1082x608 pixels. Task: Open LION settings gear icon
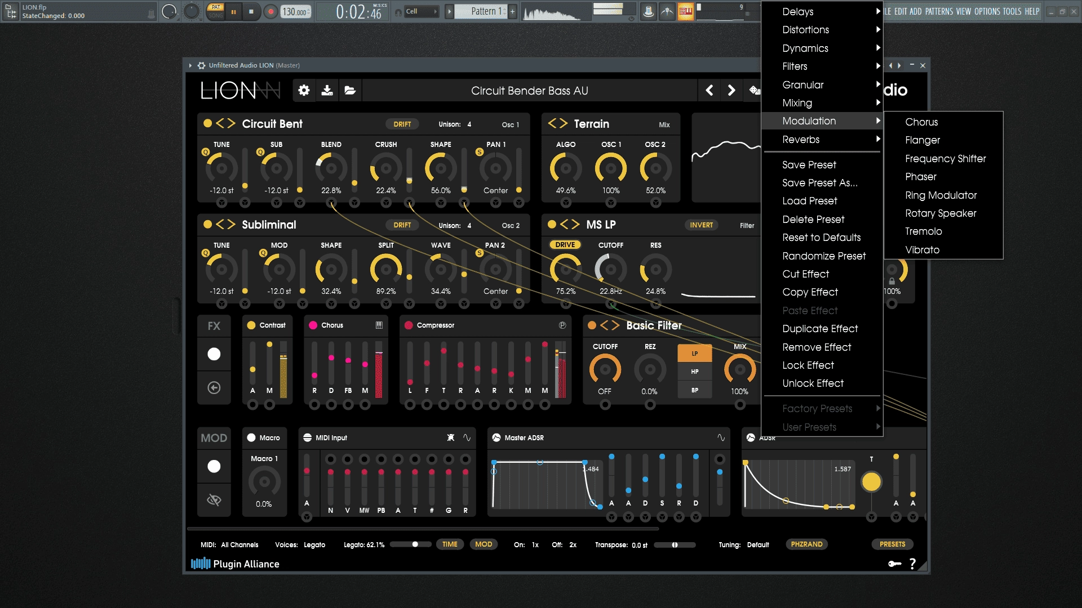[x=304, y=91]
